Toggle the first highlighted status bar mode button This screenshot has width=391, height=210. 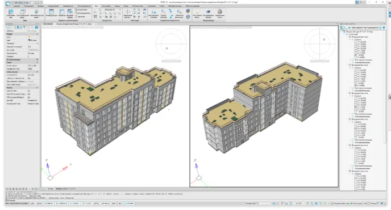click(x=48, y=203)
